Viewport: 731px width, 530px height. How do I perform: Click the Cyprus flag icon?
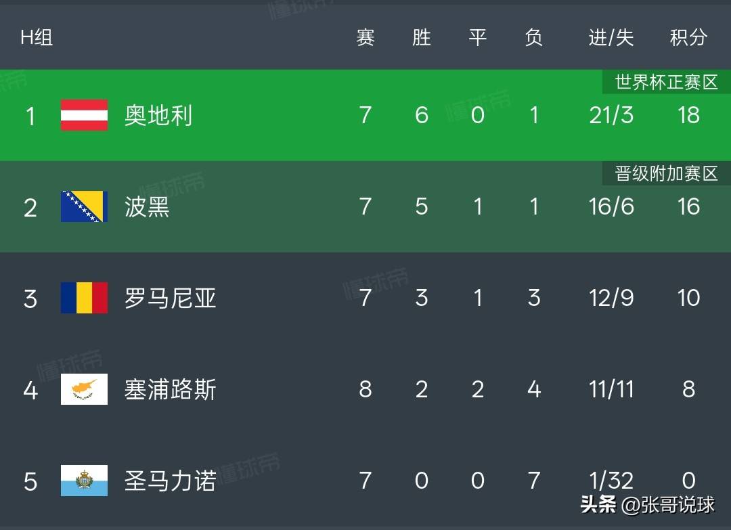point(84,389)
